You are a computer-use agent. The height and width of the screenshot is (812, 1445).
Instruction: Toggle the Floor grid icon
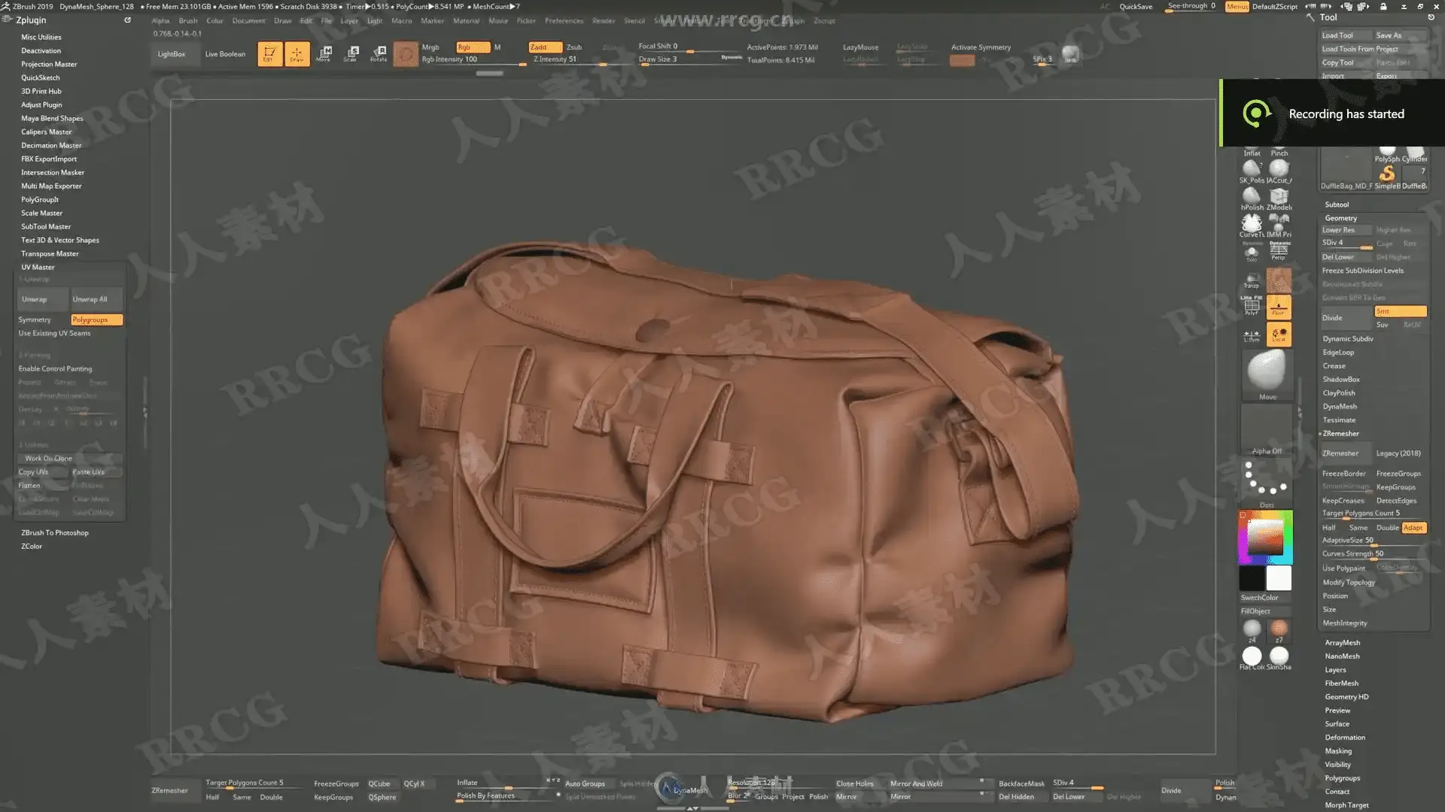coord(1279,307)
